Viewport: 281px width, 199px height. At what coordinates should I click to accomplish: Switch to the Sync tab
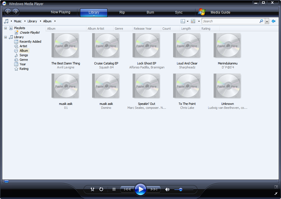(x=179, y=12)
